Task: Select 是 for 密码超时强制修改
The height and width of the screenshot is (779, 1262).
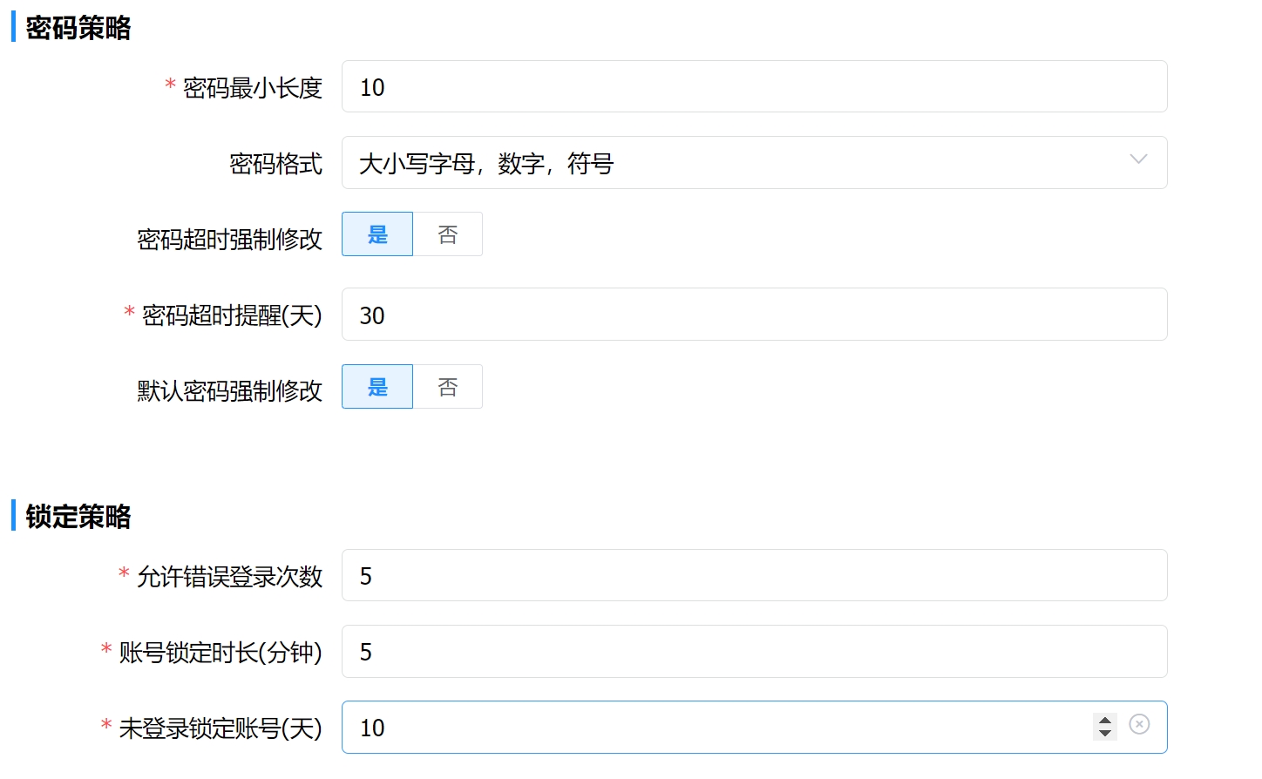Action: pyautogui.click(x=377, y=234)
